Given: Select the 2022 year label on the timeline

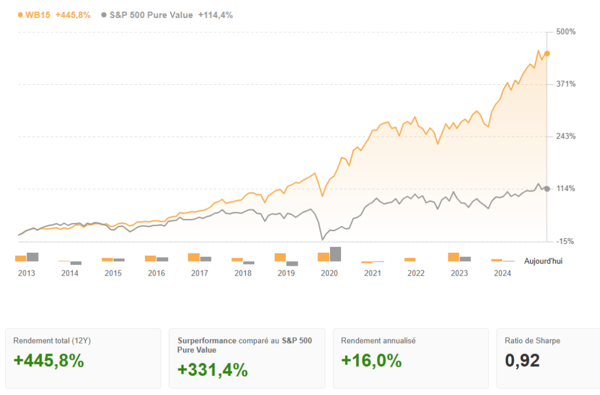Looking at the screenshot, I should (x=416, y=273).
